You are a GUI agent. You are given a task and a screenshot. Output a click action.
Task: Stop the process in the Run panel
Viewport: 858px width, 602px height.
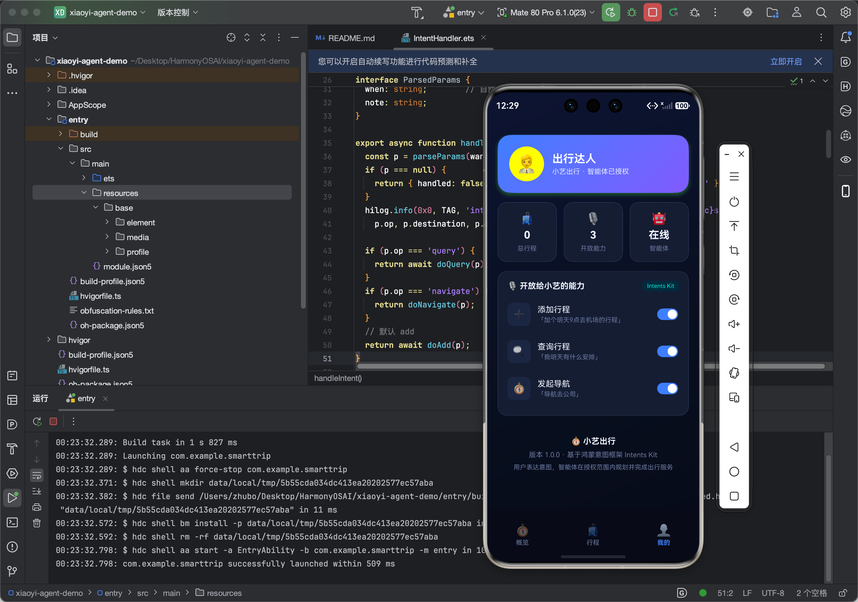click(53, 421)
